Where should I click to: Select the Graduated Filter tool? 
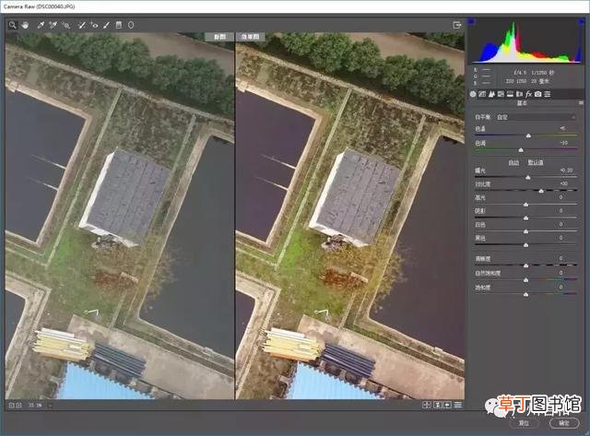(x=119, y=25)
